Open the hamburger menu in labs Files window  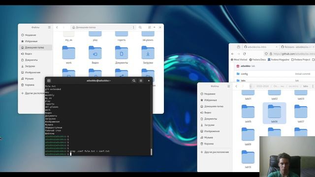point(228,86)
